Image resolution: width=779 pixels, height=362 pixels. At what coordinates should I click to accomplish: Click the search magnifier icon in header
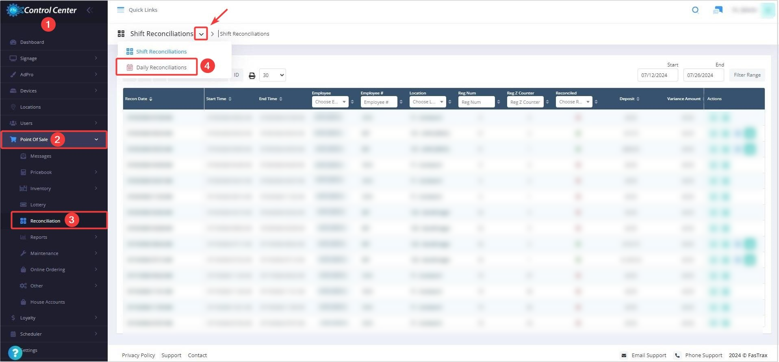tap(695, 10)
